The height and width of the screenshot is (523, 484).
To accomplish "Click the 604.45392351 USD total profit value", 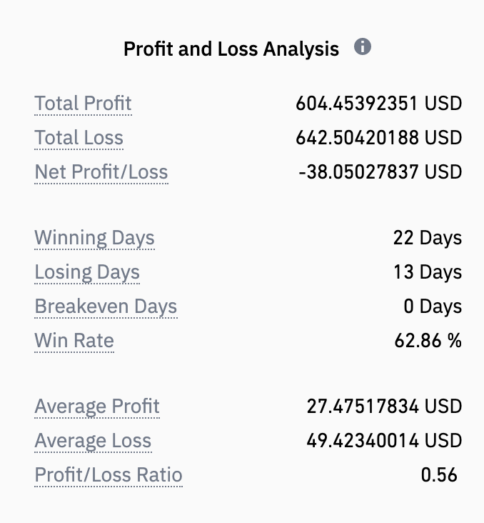I will [x=378, y=104].
